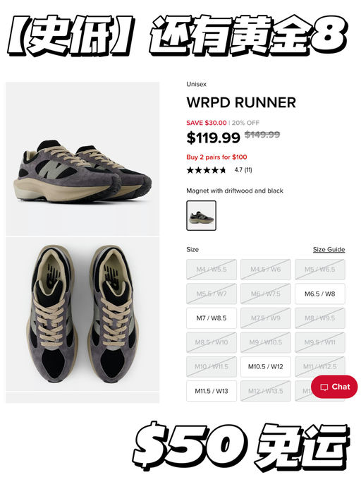Choose size M11.5 / W13
The height and width of the screenshot is (482, 361).
(212, 391)
